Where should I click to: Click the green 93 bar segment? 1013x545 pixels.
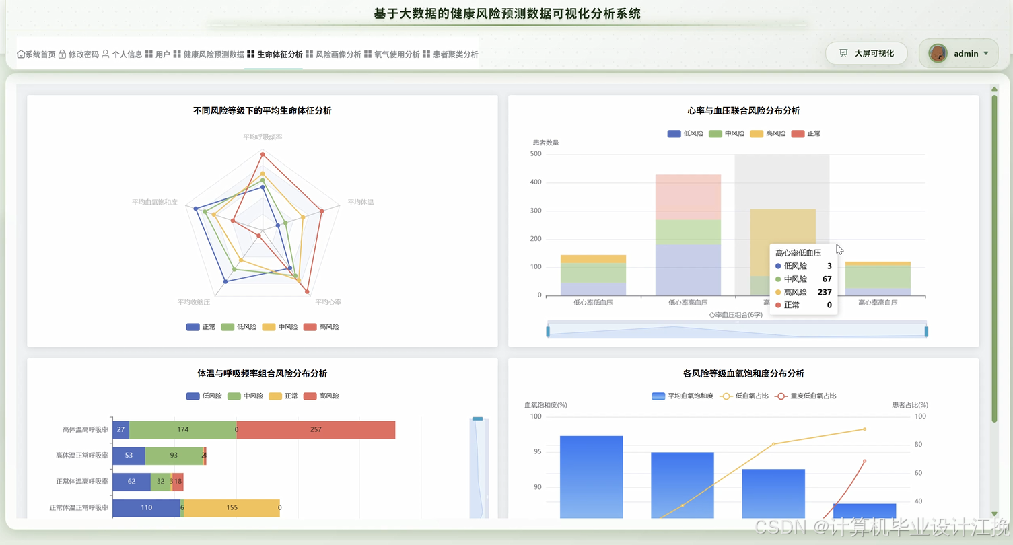pos(174,456)
